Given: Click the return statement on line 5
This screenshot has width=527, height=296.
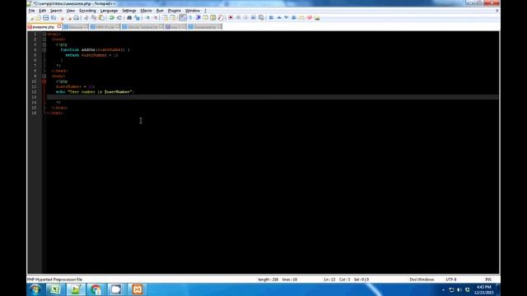Looking at the screenshot, I should (x=91, y=55).
